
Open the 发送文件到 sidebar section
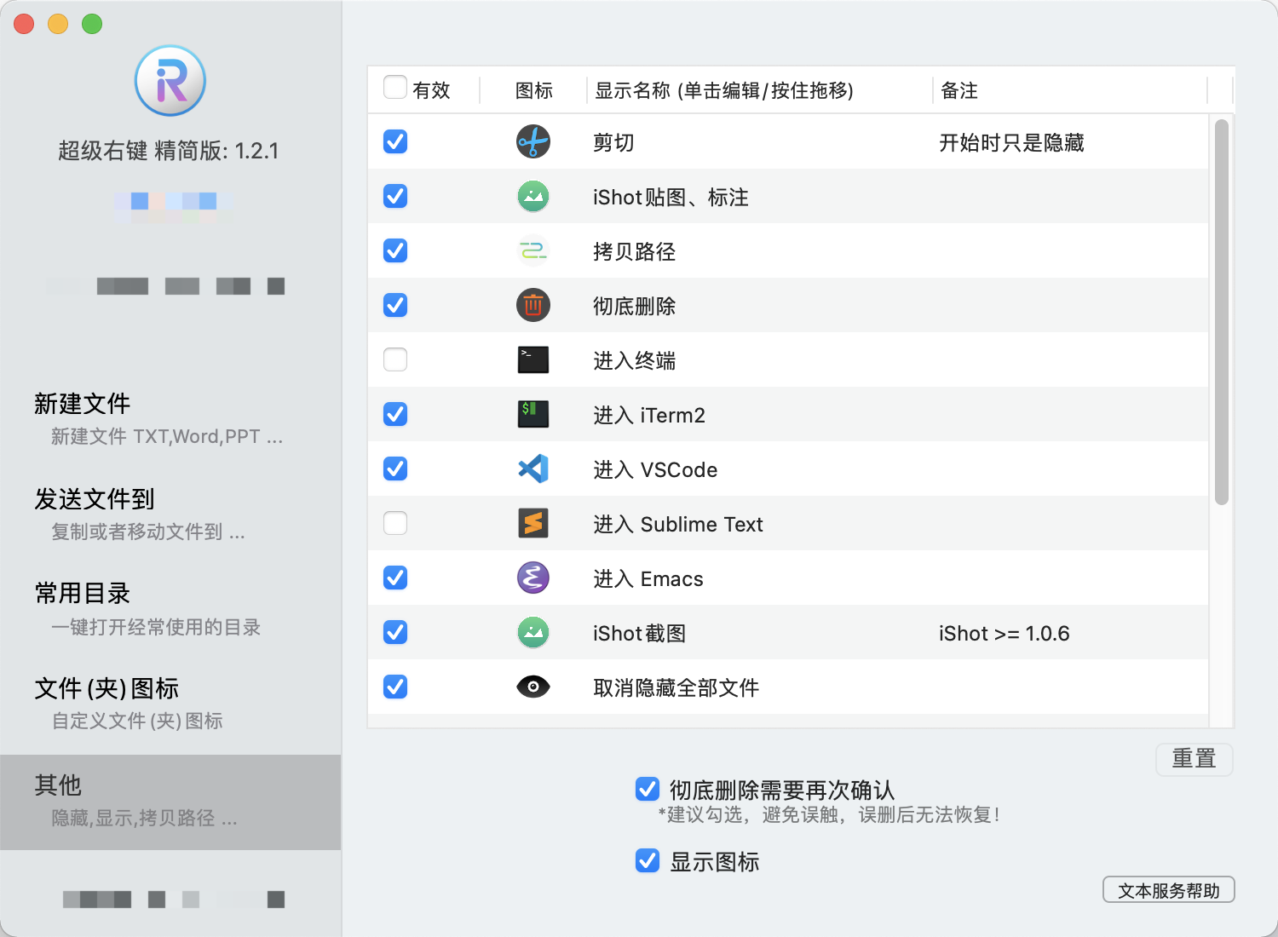[170, 514]
